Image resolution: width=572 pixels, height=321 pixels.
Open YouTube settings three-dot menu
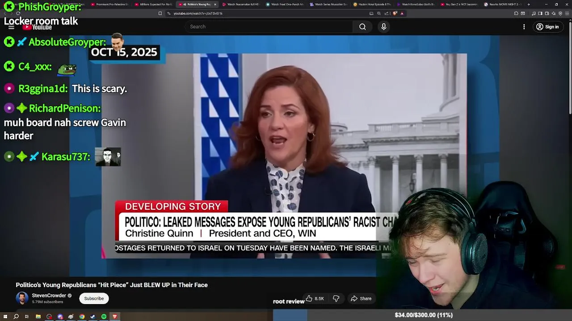pyautogui.click(x=524, y=27)
